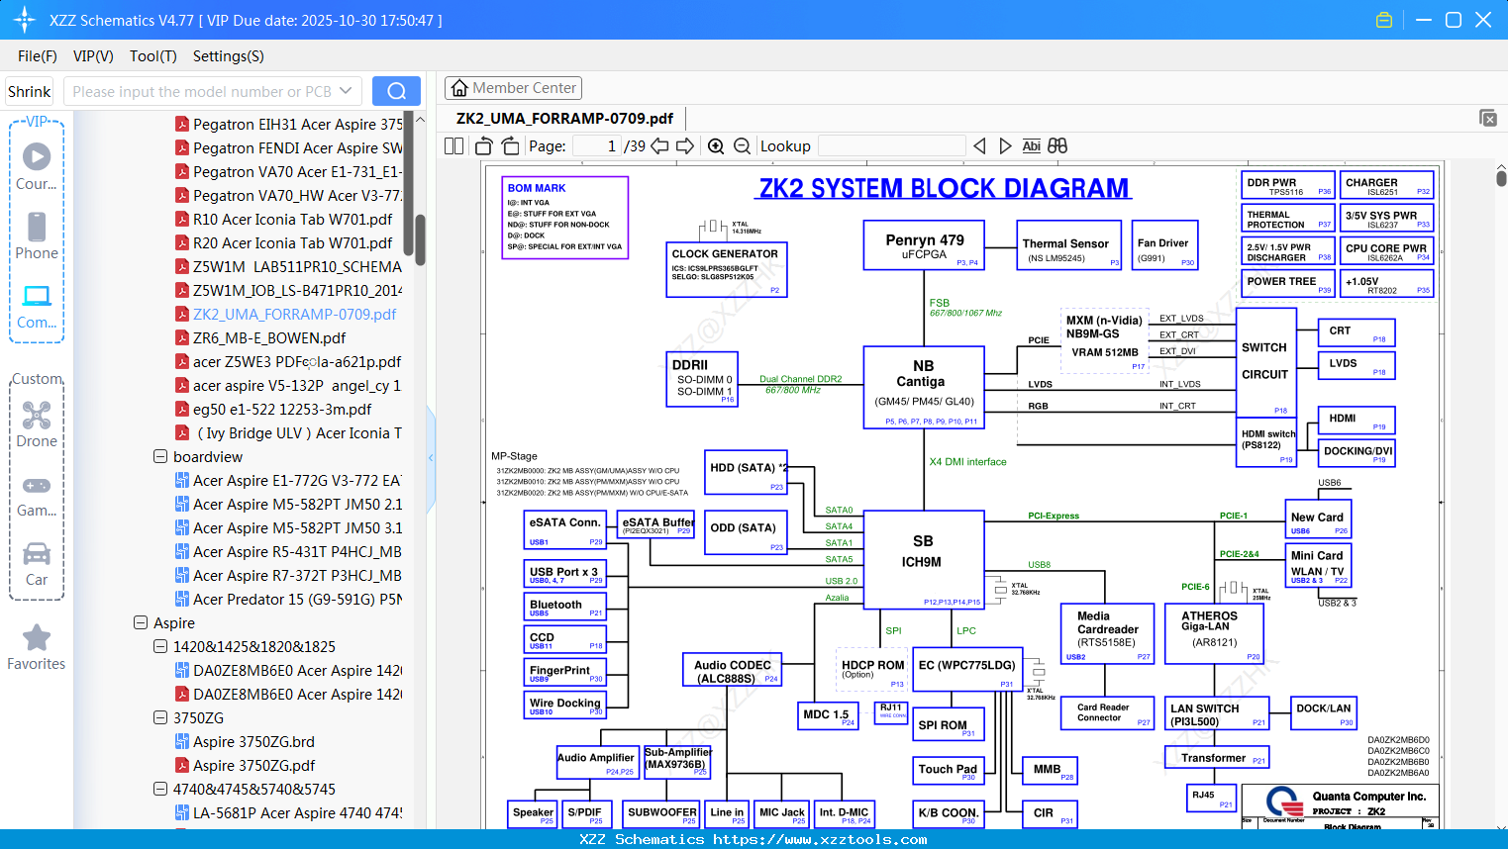This screenshot has width=1508, height=849.
Task: Open Member Center
Action: coord(513,88)
